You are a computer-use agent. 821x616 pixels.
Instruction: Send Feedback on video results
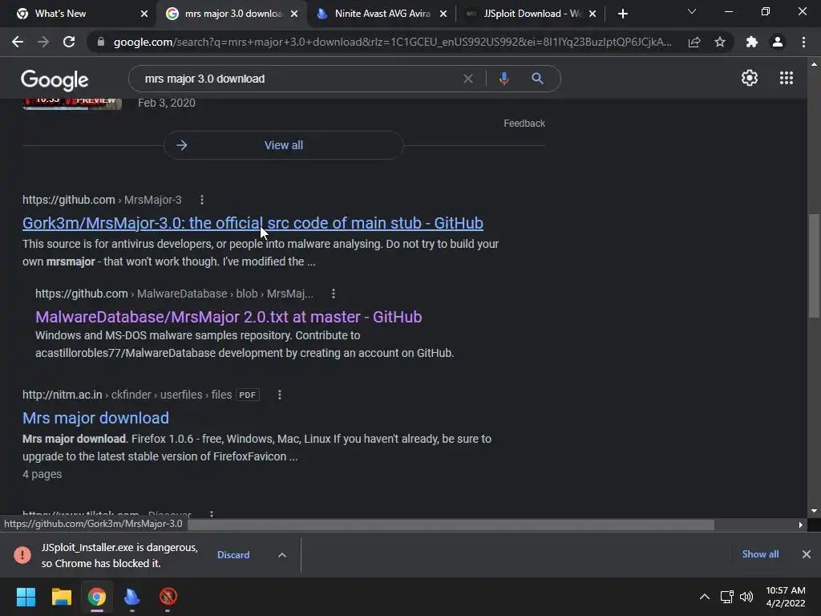tap(524, 123)
